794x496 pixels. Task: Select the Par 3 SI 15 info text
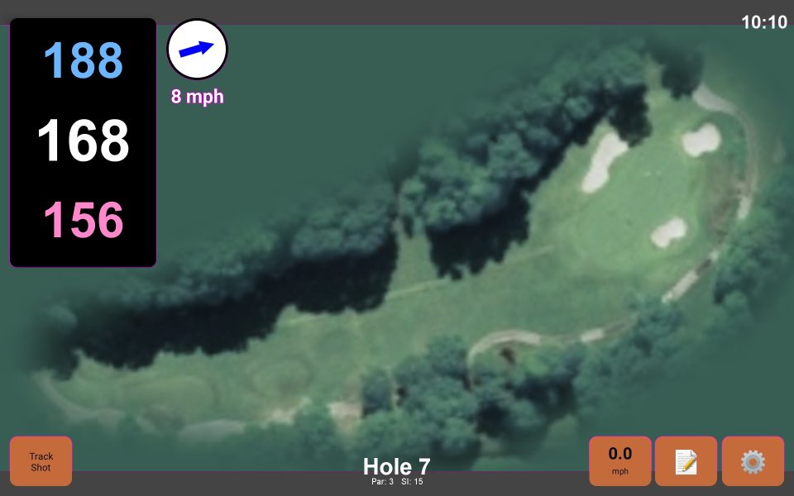point(395,480)
